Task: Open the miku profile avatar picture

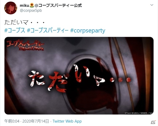Action: (x=11, y=8)
